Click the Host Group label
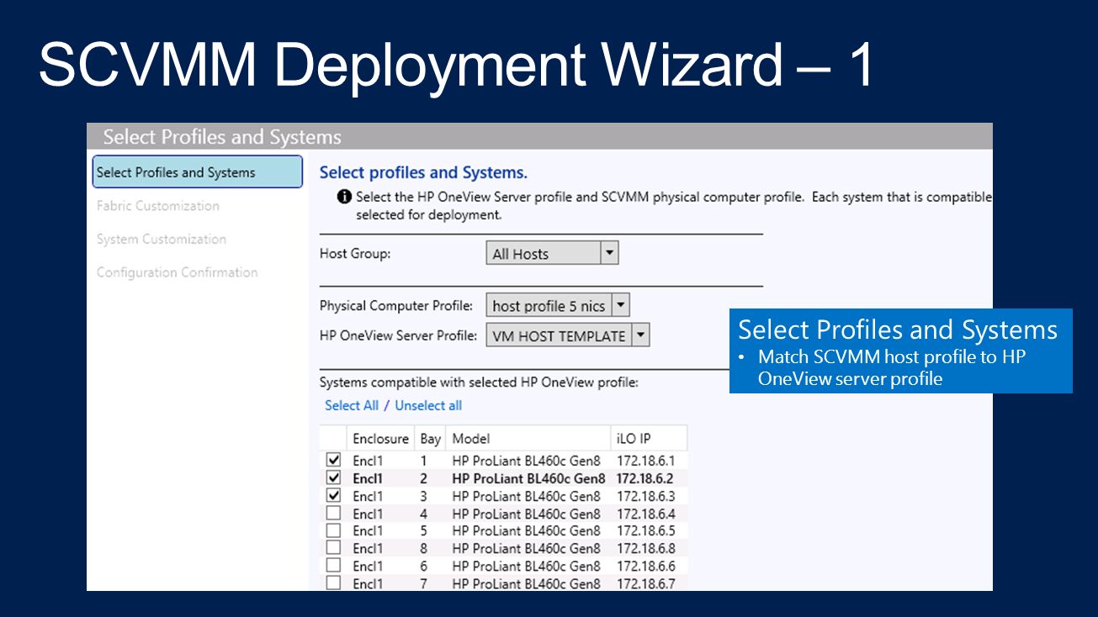The height and width of the screenshot is (617, 1098). point(355,253)
